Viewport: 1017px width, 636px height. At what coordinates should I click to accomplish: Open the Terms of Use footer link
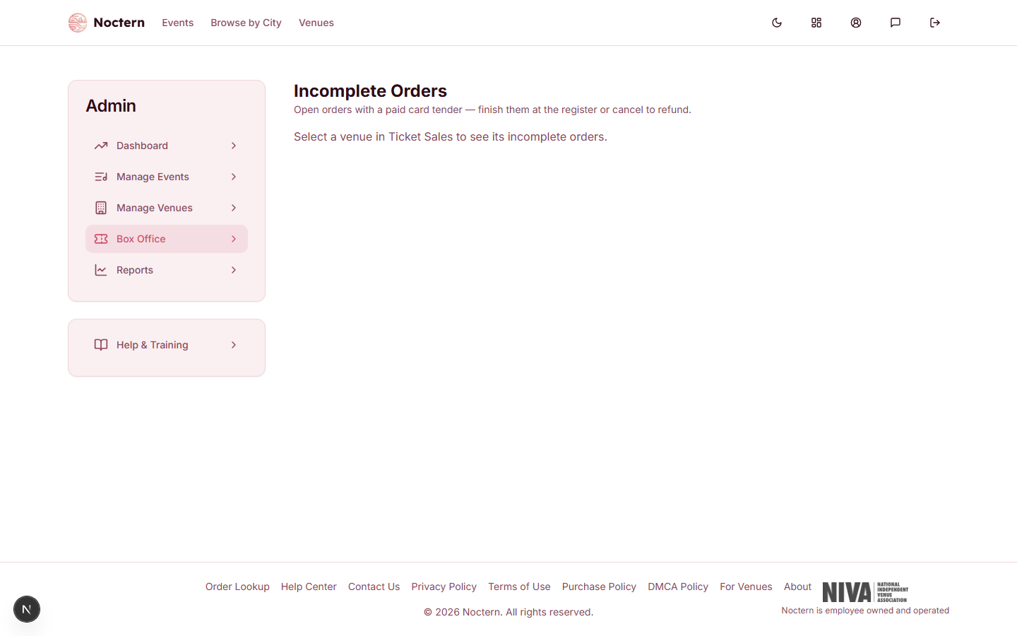pyautogui.click(x=519, y=587)
